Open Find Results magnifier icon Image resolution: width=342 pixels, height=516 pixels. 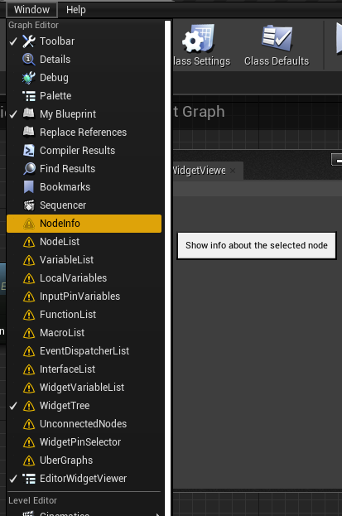pos(29,168)
